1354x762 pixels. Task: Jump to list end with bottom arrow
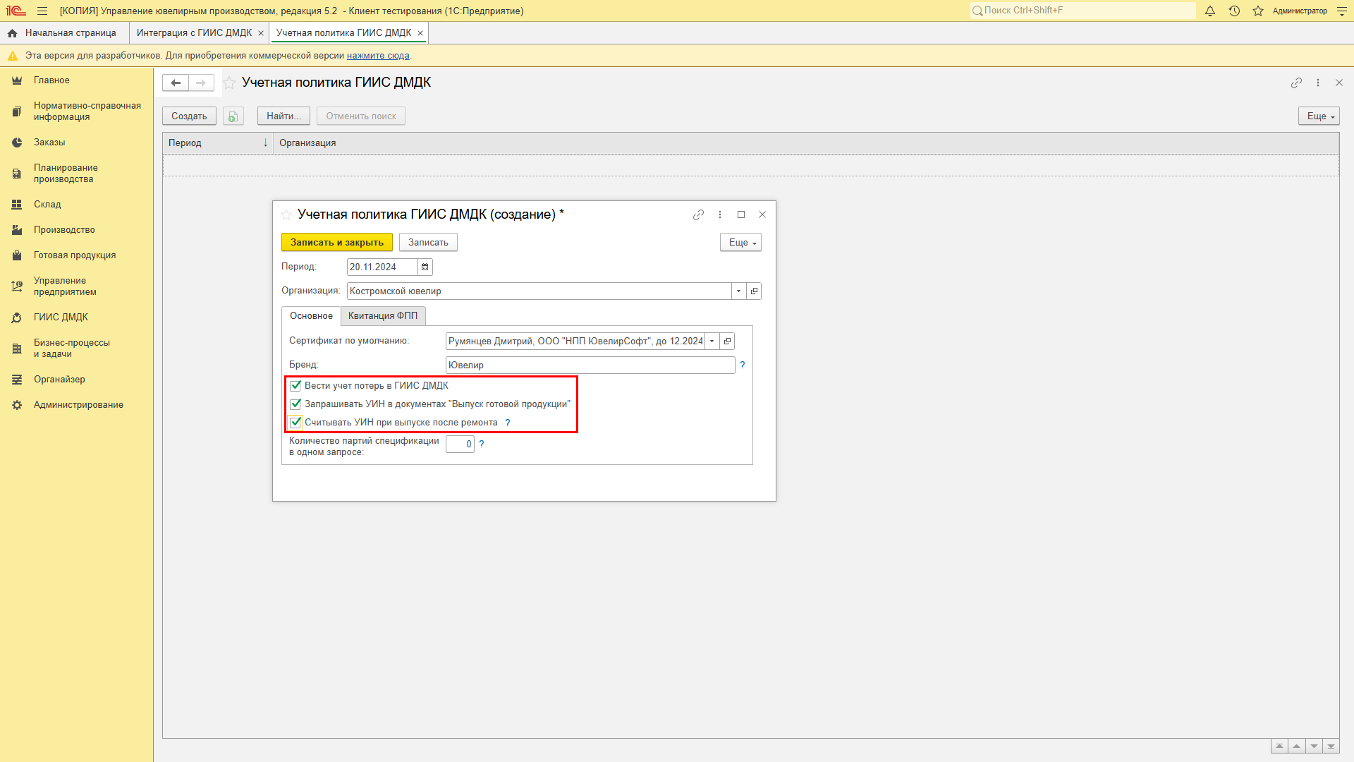[1331, 746]
